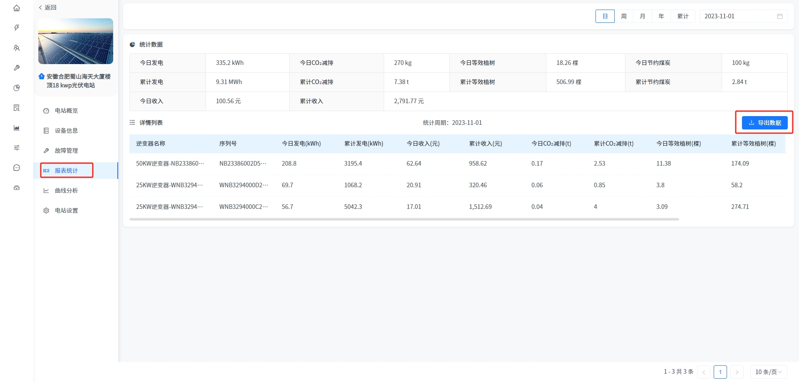Open the 10 条/页 page size dropdown
The height and width of the screenshot is (382, 799).
768,372
